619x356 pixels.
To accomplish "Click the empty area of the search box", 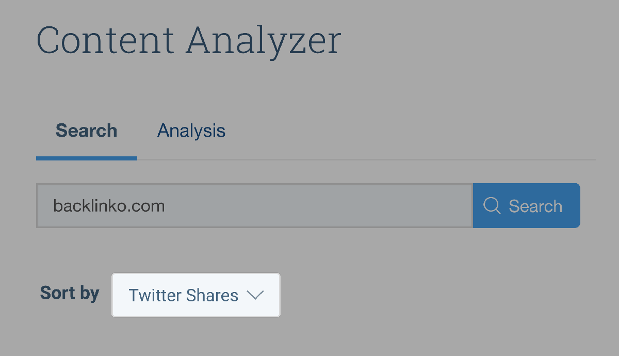I will pos(320,205).
